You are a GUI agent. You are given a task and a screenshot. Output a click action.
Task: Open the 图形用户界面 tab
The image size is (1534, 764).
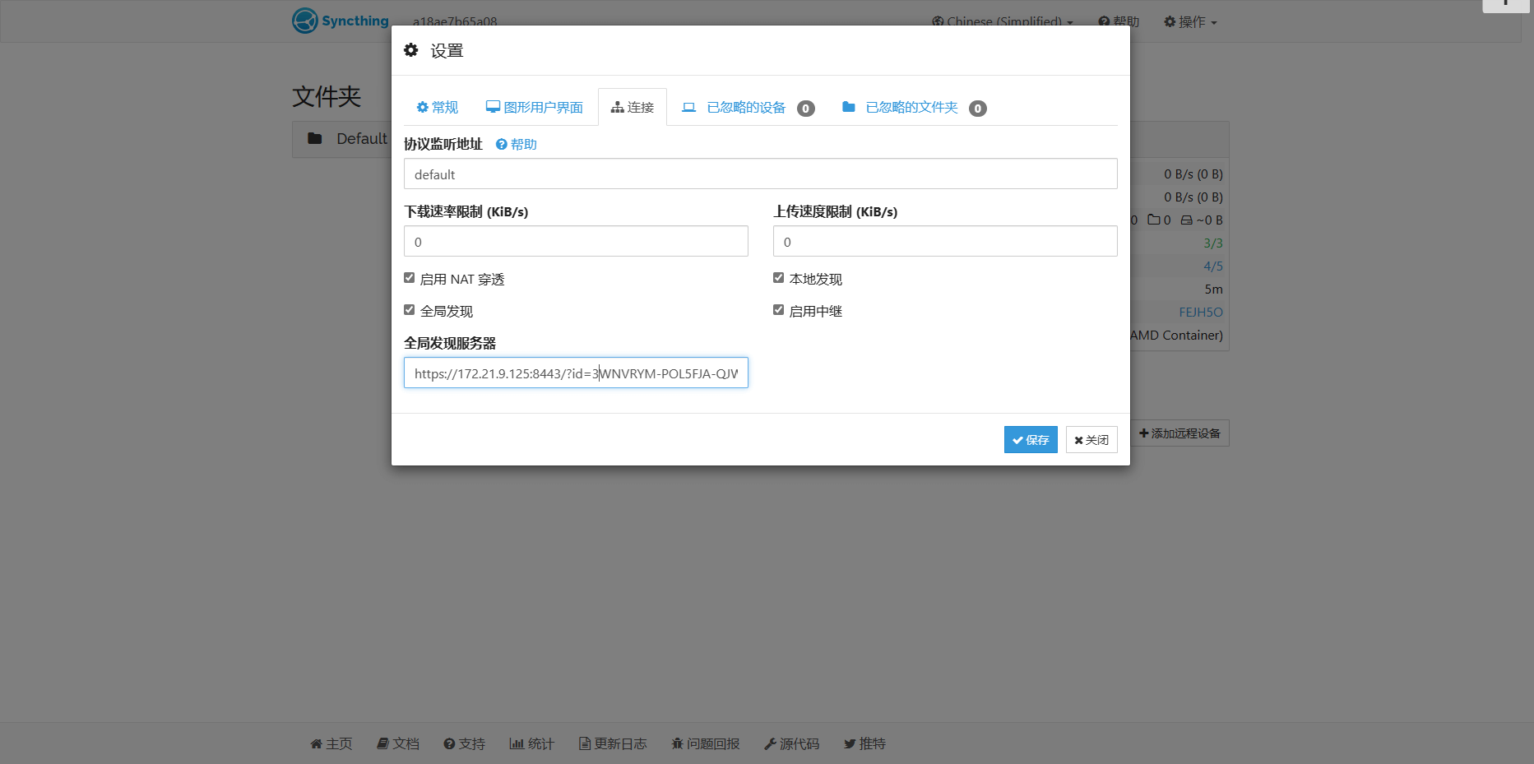coord(535,108)
